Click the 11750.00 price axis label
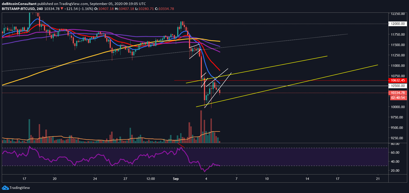409x193 pixels. click(x=397, y=34)
